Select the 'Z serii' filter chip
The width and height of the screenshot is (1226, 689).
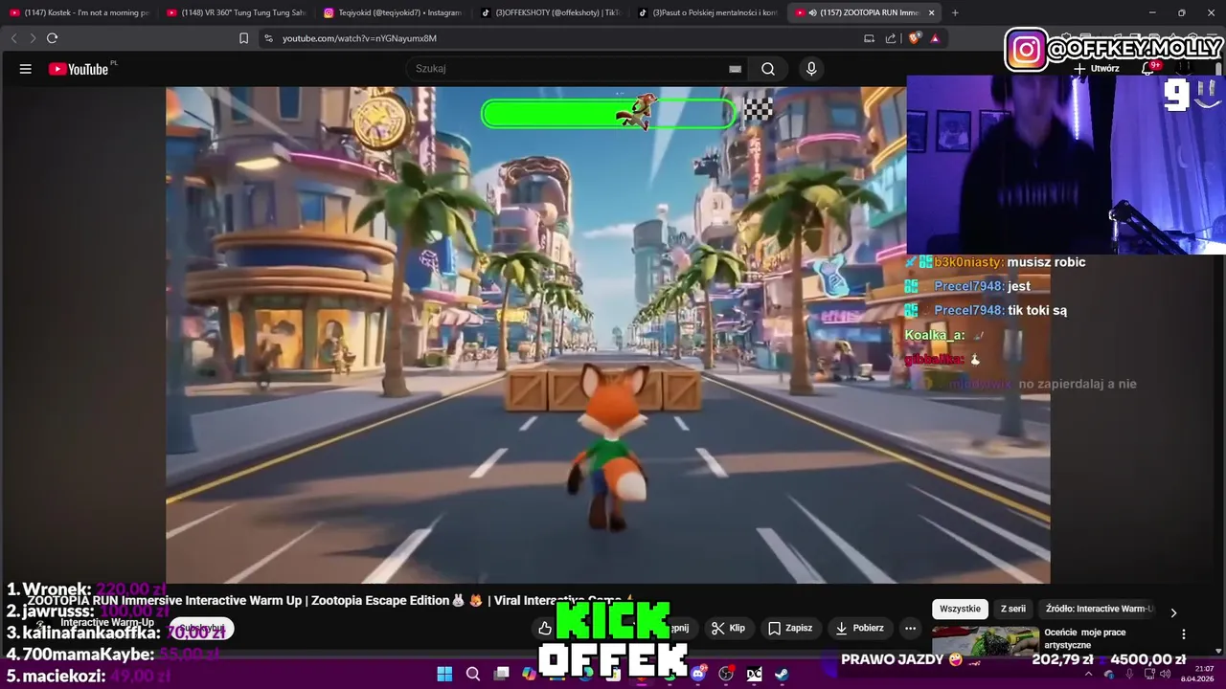[x=1013, y=609]
